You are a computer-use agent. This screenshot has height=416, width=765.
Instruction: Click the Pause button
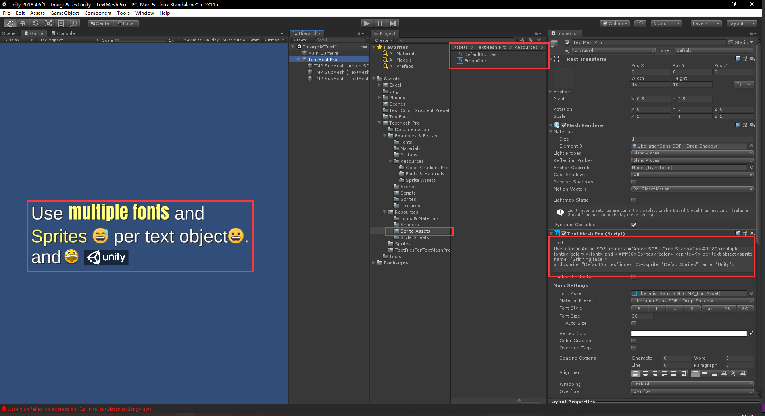pyautogui.click(x=379, y=23)
